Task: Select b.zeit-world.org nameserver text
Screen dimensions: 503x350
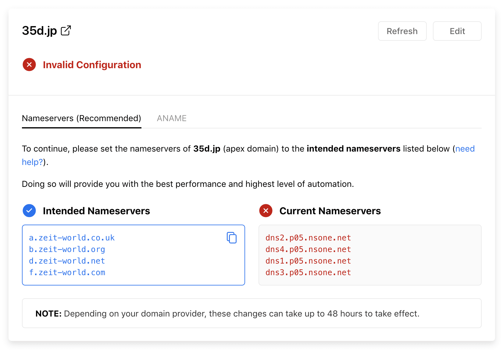Action: (67, 249)
